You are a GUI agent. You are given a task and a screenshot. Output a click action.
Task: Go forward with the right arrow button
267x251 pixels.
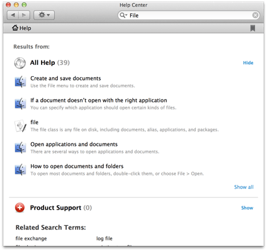pos(24,15)
